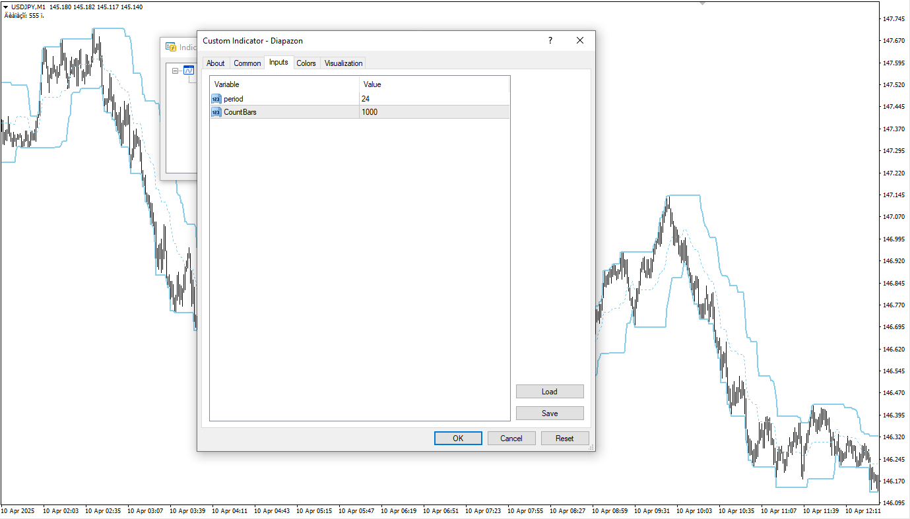Save the input settings
Viewport: 910px width, 519px height.
(x=550, y=413)
